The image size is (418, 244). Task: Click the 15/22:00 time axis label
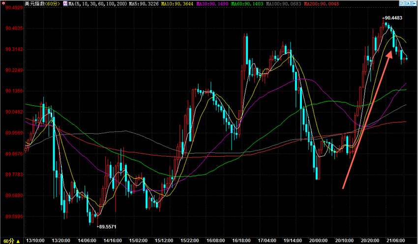pos(190,241)
